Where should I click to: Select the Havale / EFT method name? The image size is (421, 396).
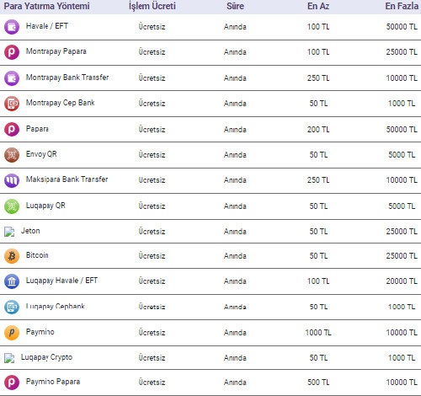(x=47, y=26)
